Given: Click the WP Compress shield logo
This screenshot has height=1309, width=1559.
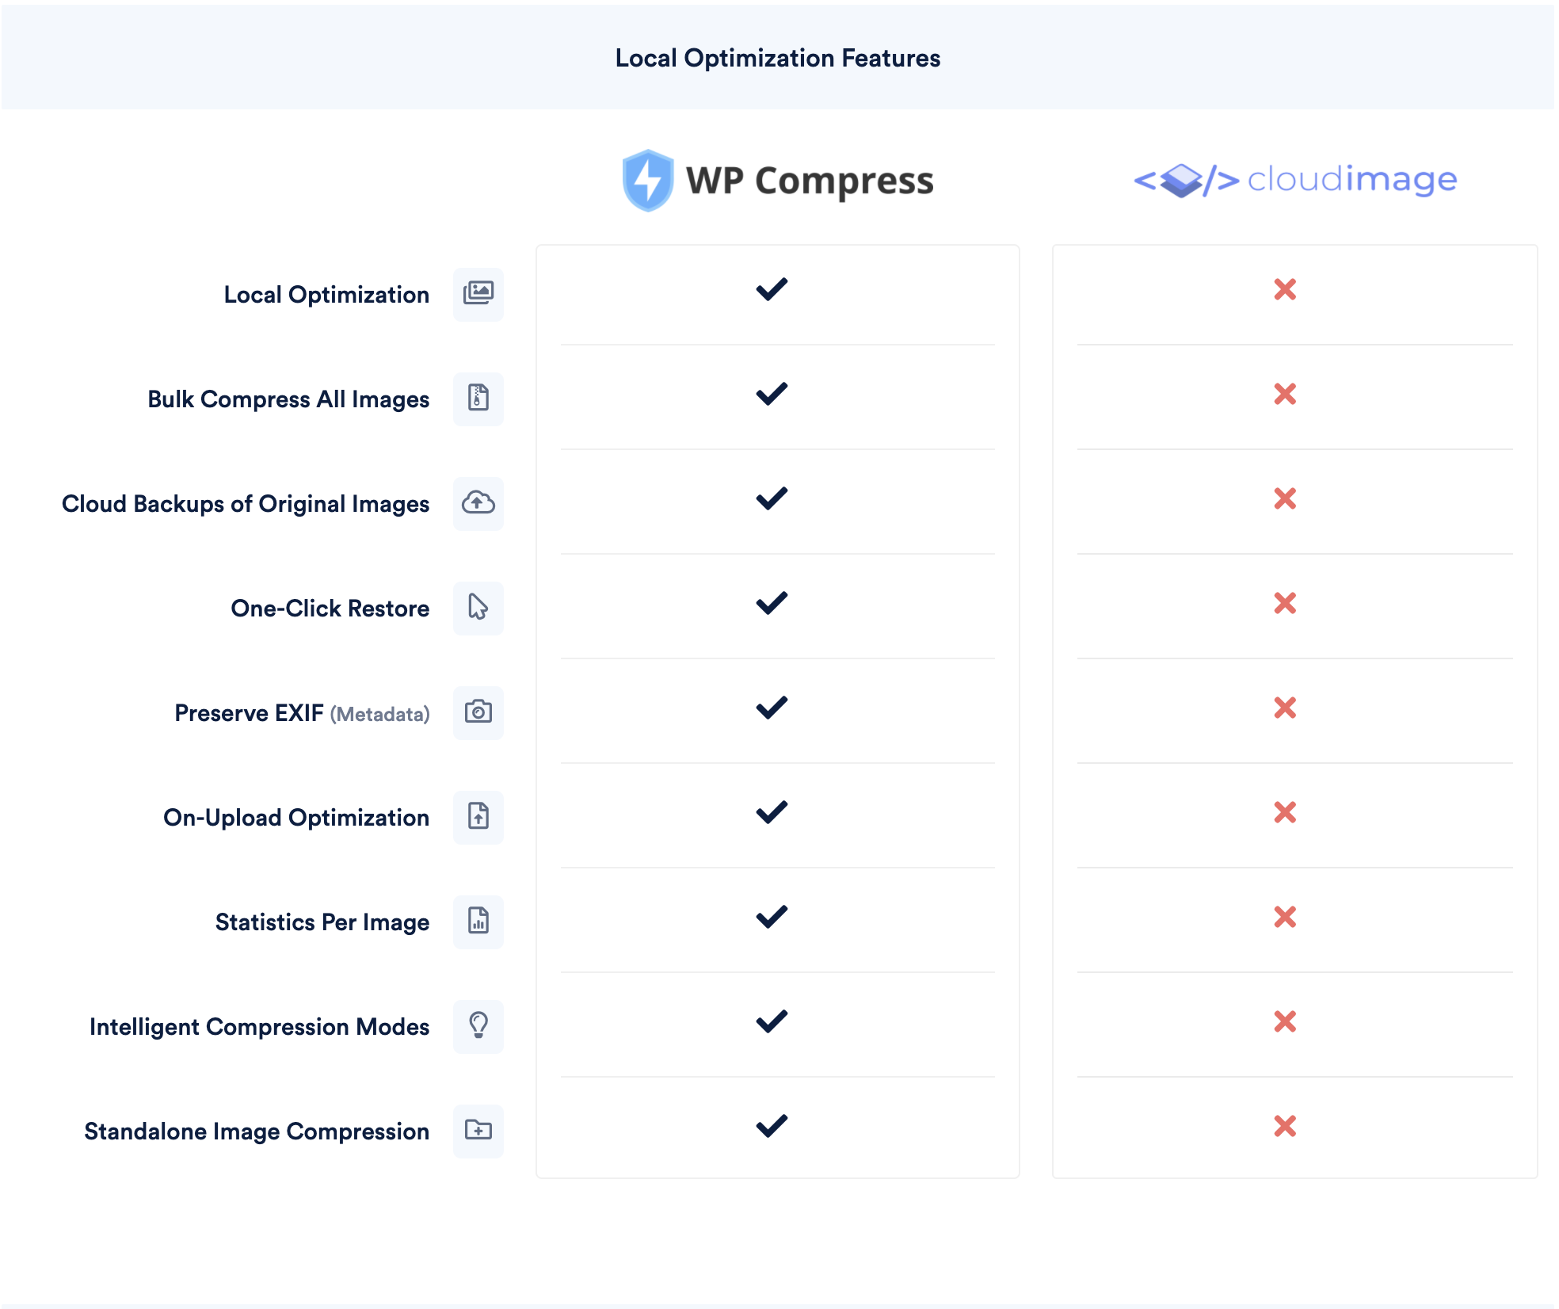Looking at the screenshot, I should (x=648, y=181).
